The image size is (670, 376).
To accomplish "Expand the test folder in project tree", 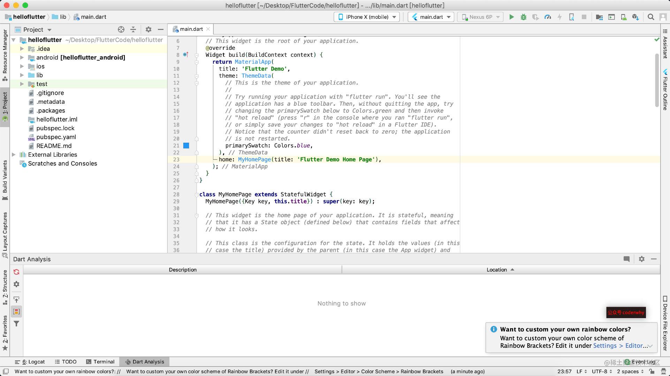I will pyautogui.click(x=22, y=84).
